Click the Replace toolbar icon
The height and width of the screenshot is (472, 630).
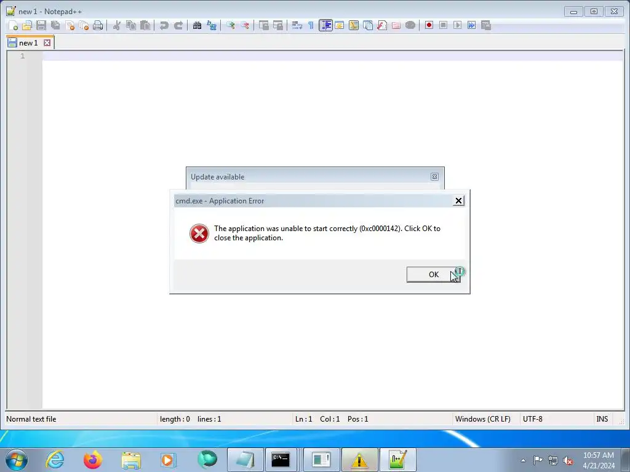click(212, 25)
